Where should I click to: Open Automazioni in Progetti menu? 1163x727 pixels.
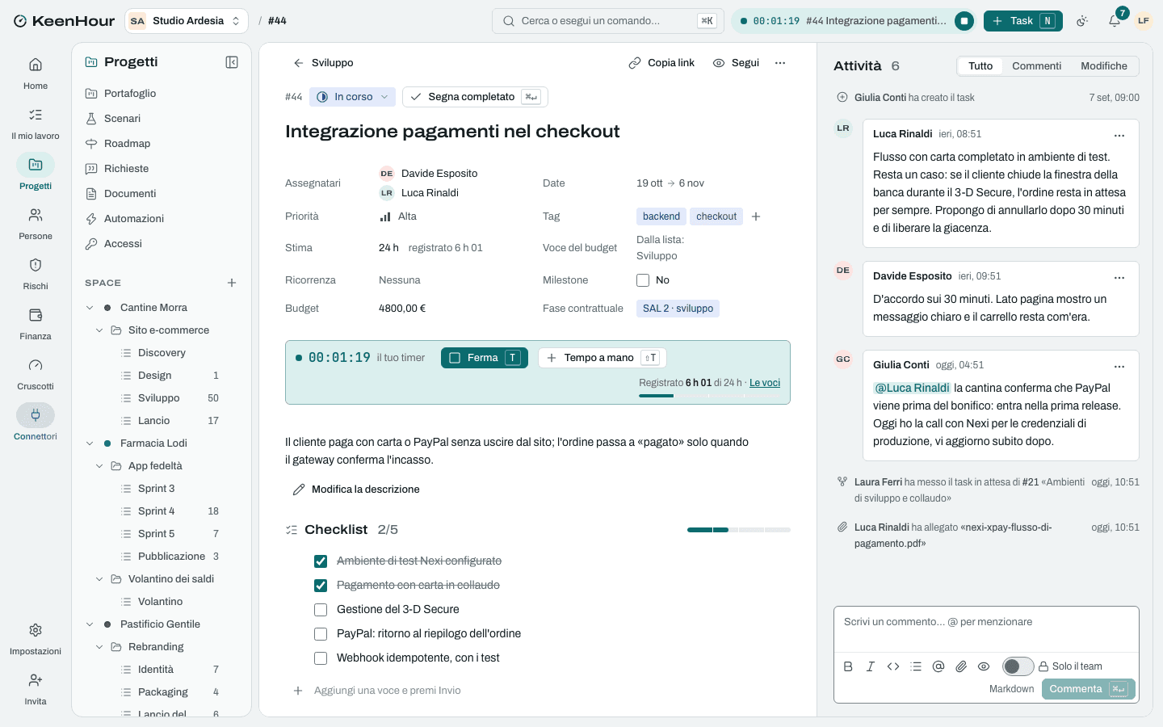[x=162, y=219]
